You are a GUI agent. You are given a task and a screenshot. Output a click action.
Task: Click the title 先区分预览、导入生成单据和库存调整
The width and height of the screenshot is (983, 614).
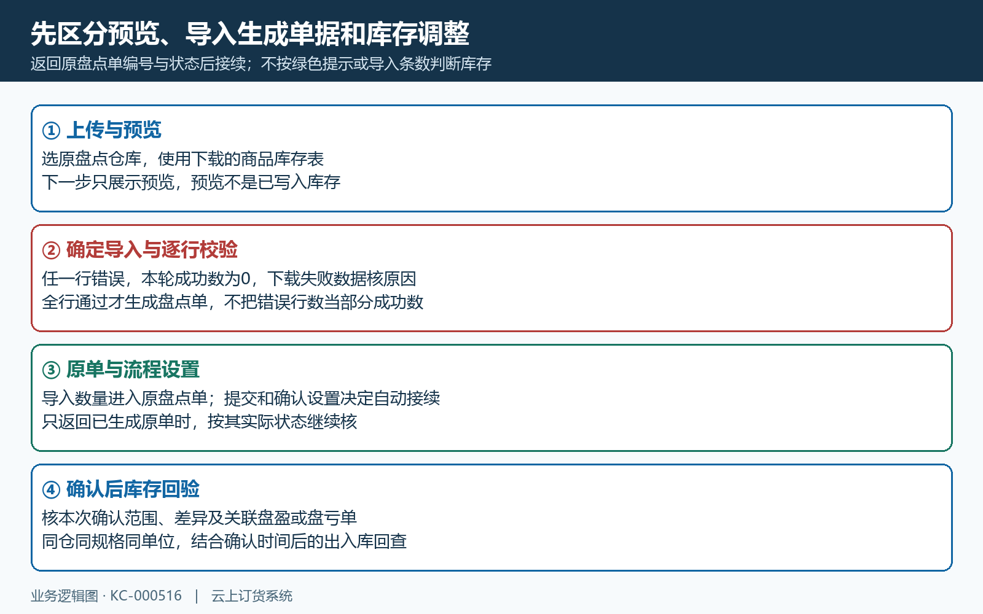[250, 33]
